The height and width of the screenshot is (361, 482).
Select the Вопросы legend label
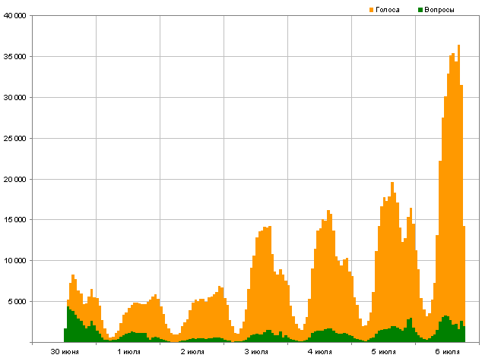click(x=440, y=9)
